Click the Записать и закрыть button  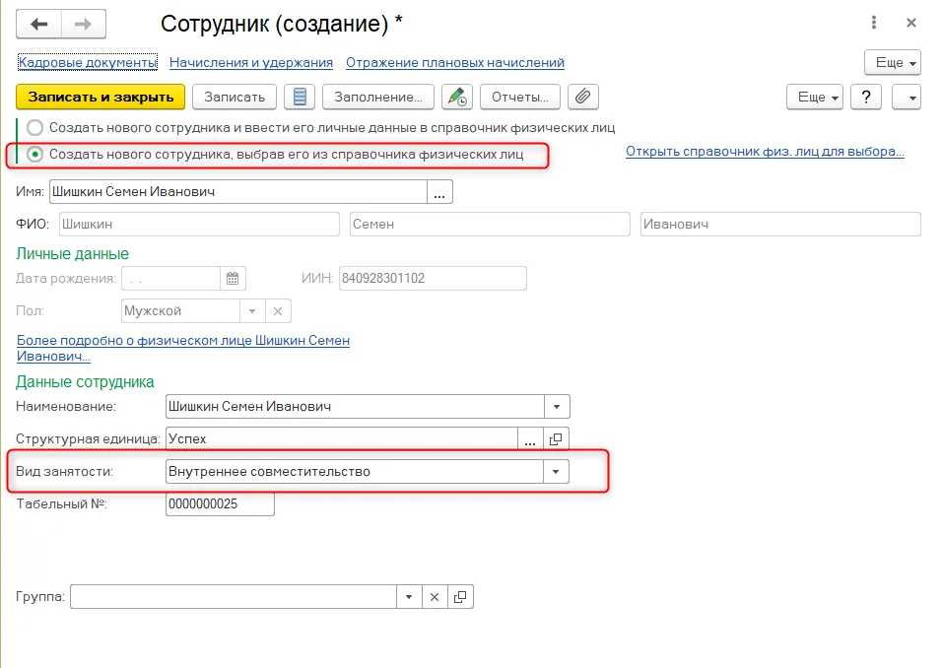pyautogui.click(x=101, y=97)
